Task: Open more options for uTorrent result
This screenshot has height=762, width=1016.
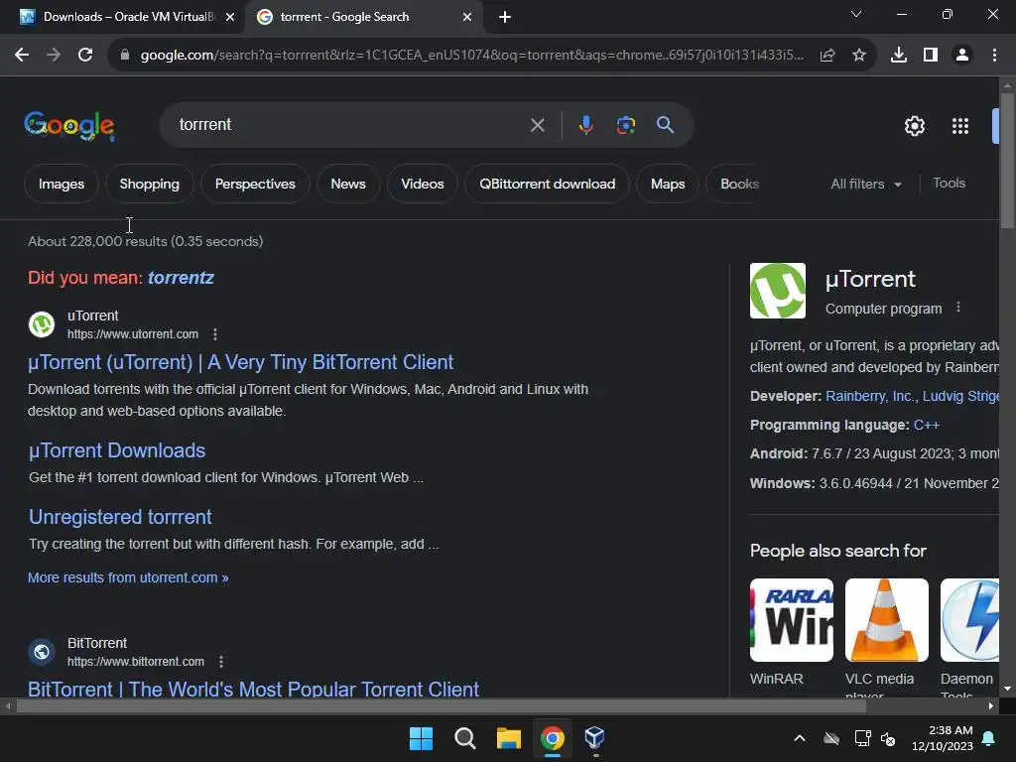Action: pyautogui.click(x=215, y=334)
